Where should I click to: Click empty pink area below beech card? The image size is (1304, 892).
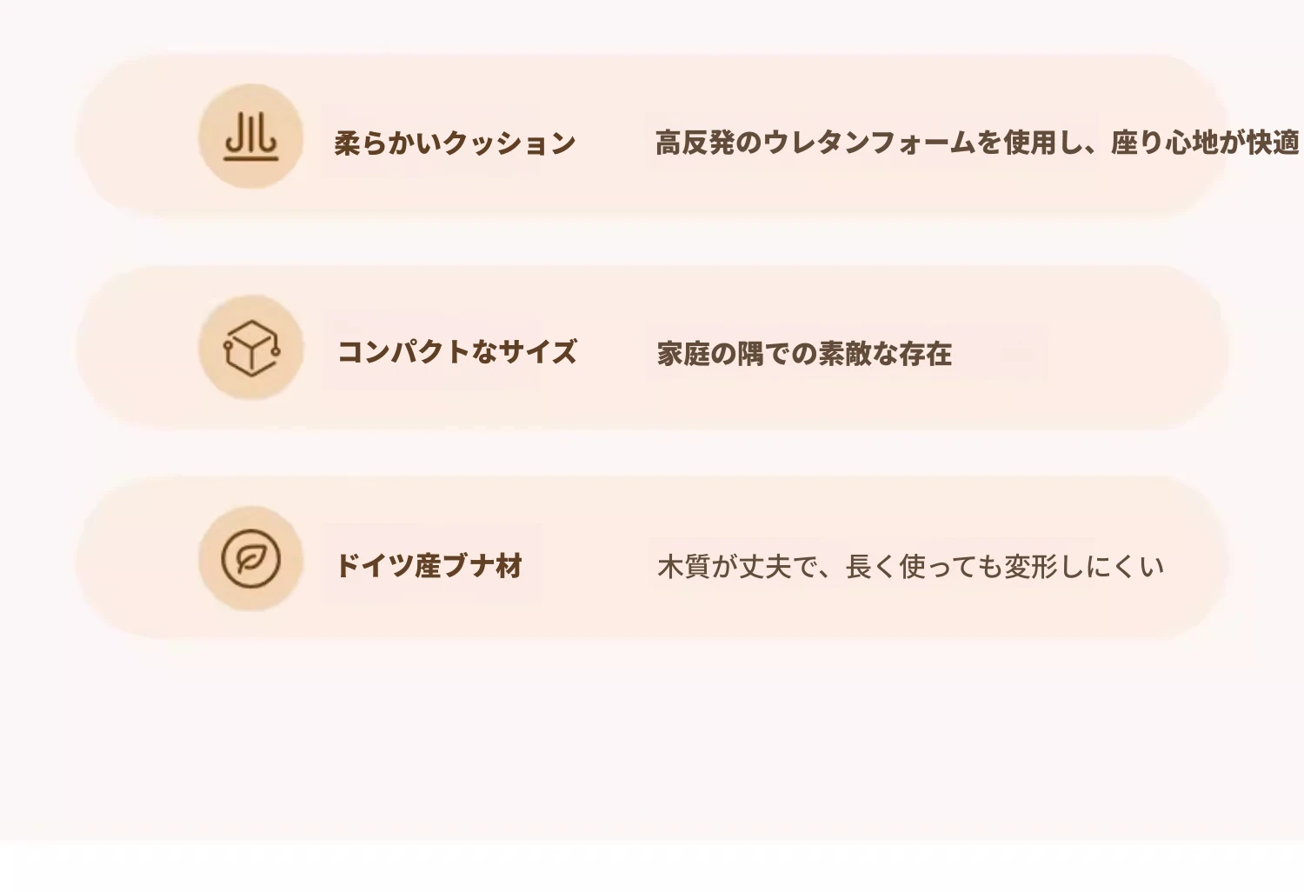[x=652, y=739]
